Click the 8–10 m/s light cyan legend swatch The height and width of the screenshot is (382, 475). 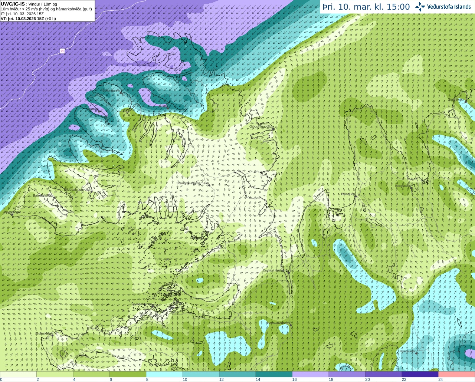pos(164,374)
